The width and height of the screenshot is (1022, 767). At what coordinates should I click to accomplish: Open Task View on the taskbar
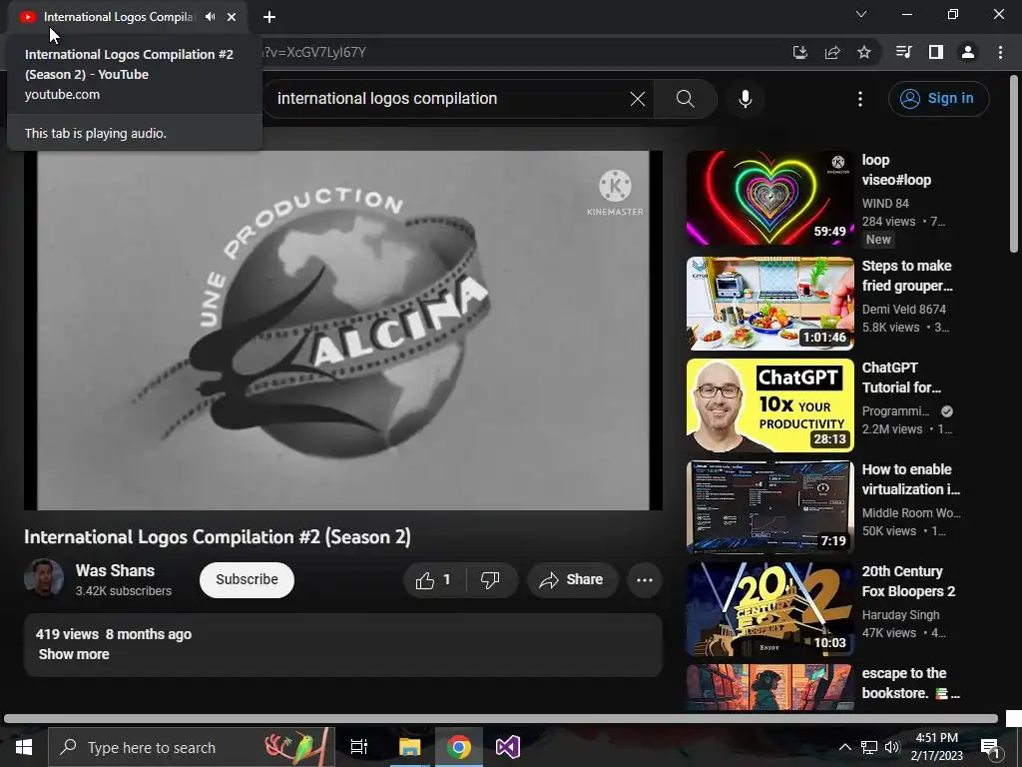click(x=359, y=747)
